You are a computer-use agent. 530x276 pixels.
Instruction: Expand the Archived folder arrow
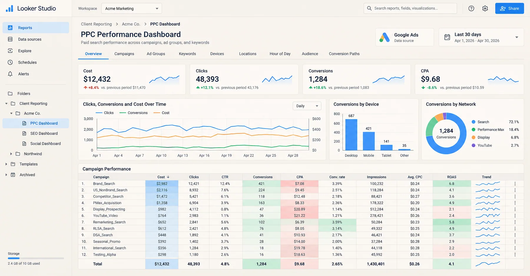point(6,175)
